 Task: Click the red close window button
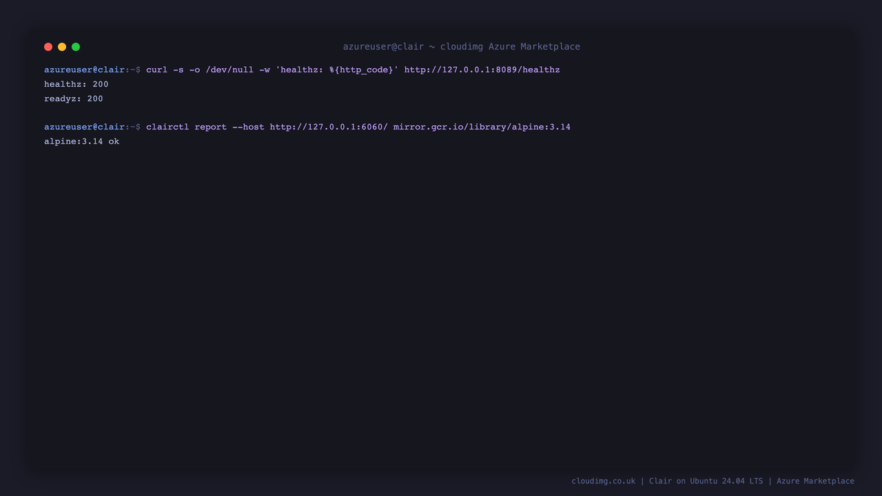(x=48, y=47)
